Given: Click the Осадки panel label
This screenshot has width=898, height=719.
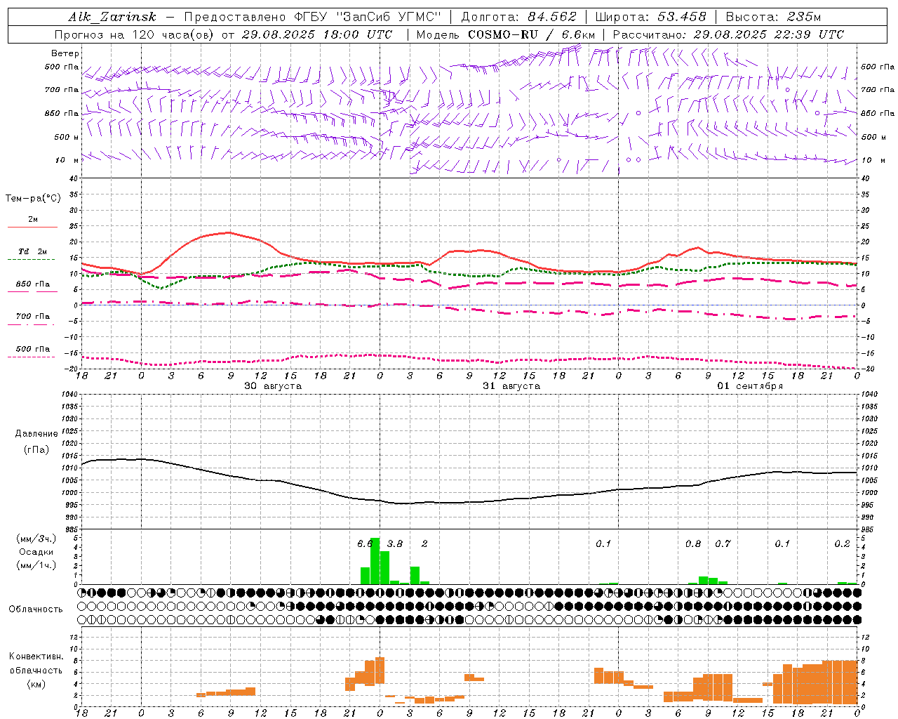Looking at the screenshot, I should click(36, 552).
